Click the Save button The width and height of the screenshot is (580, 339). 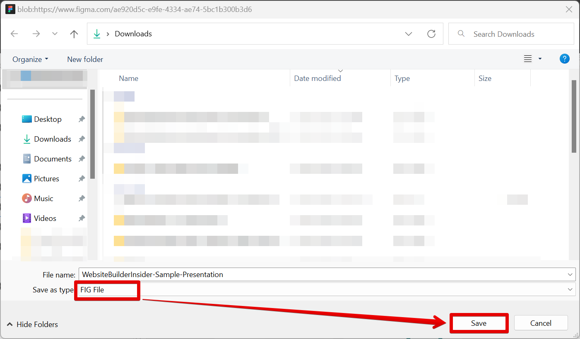click(x=479, y=323)
